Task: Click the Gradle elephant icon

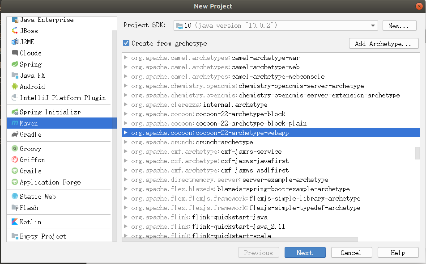Action: pos(15,134)
